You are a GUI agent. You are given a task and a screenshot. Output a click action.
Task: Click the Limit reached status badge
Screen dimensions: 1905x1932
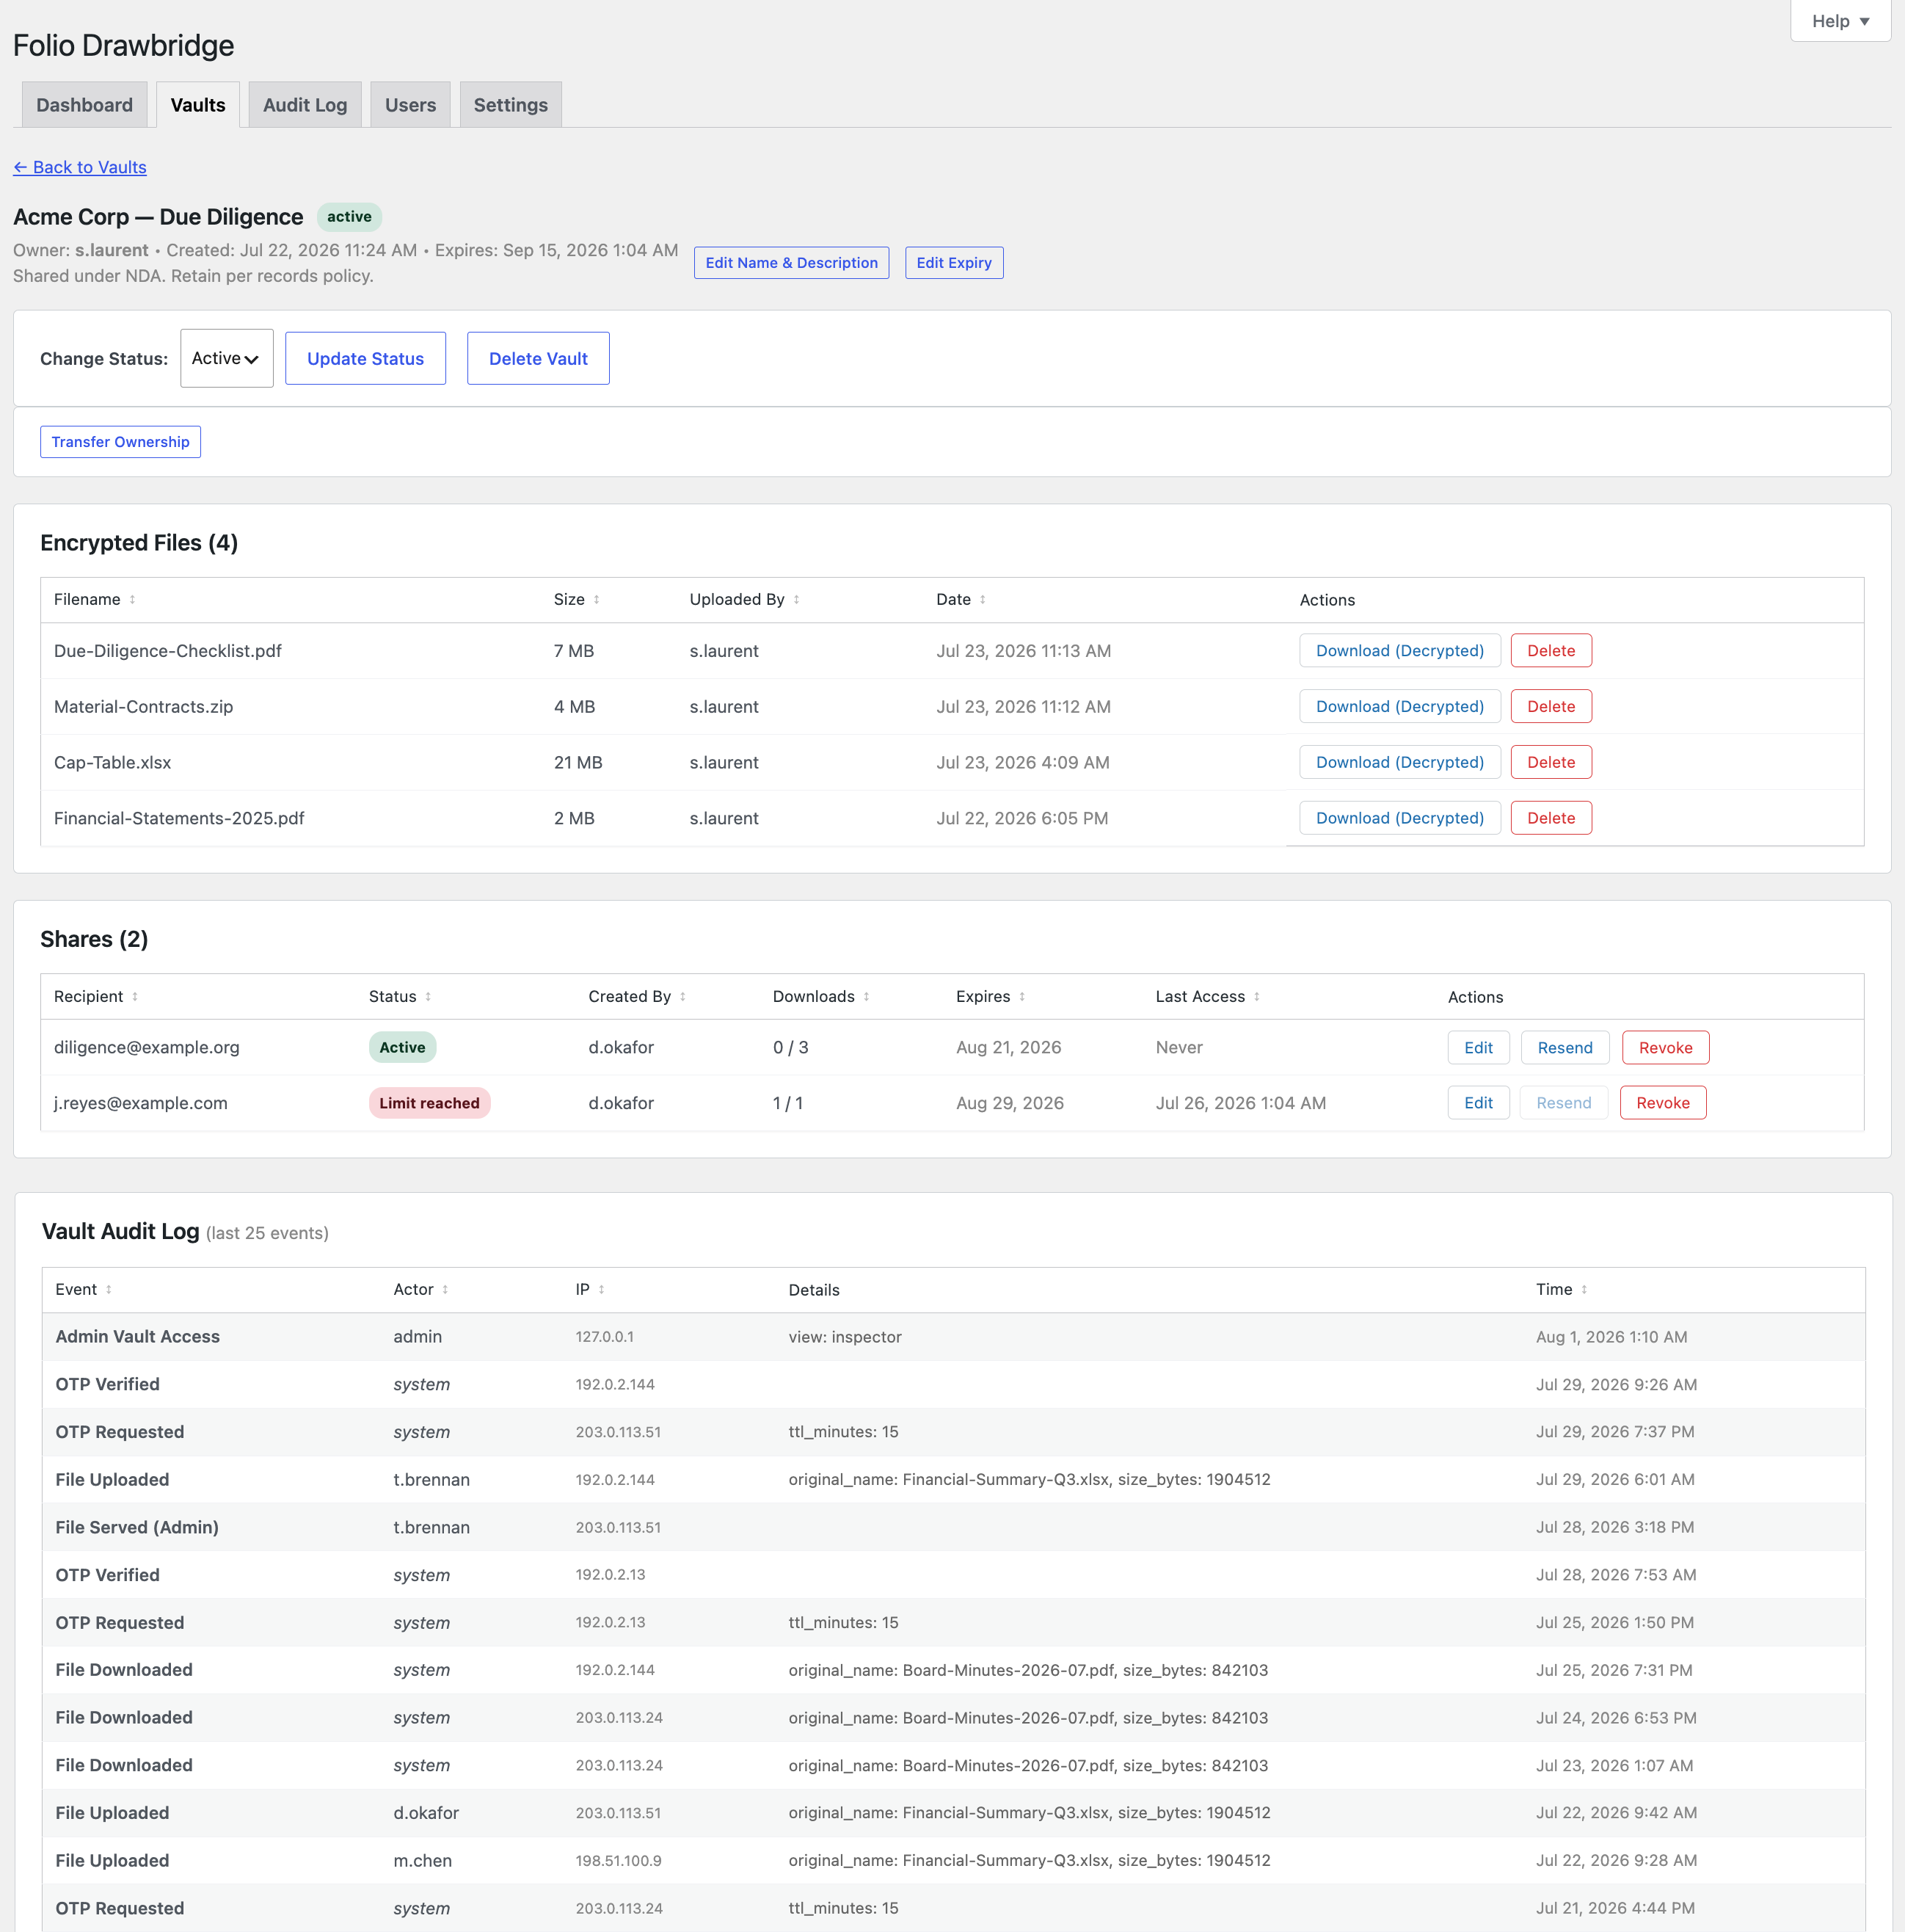click(429, 1102)
